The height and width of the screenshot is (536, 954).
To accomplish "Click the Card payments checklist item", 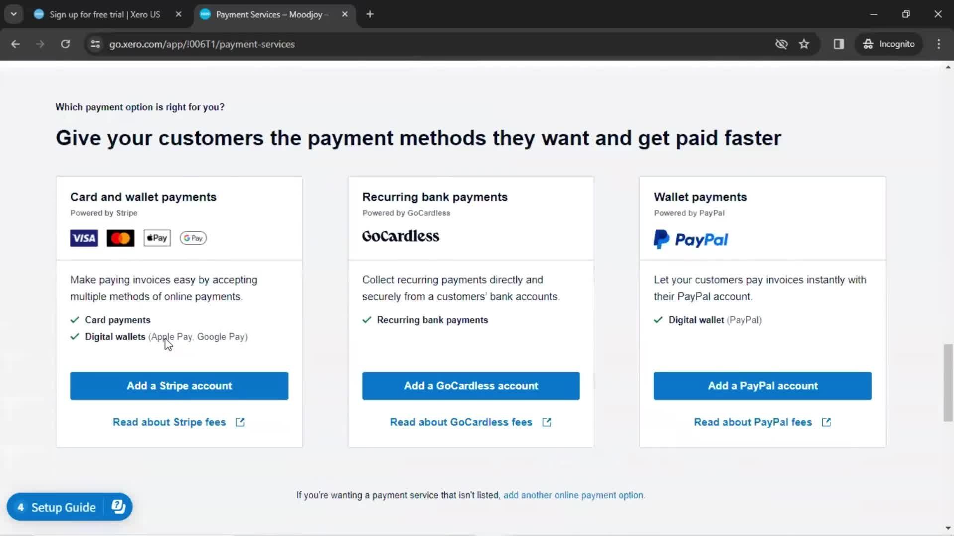I will 110,320.
